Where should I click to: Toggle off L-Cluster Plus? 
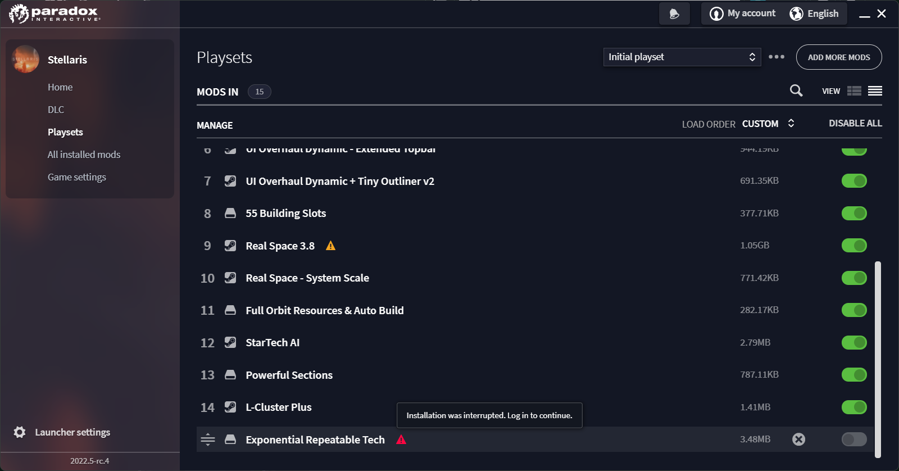(x=854, y=407)
